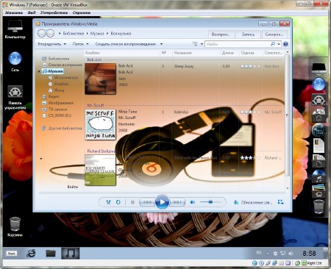Select the Bob Acri album cover thumbnail
The height and width of the screenshot is (269, 331).
(100, 79)
